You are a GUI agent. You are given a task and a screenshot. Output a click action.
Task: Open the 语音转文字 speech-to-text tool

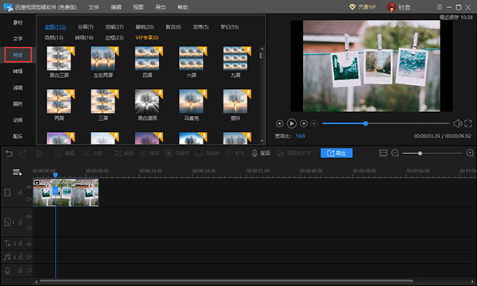point(294,153)
